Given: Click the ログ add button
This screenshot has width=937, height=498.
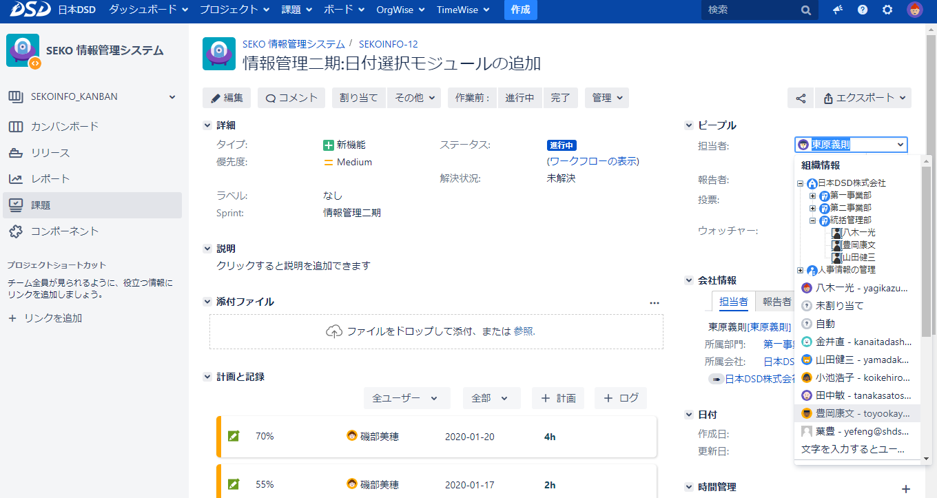Looking at the screenshot, I should point(621,398).
